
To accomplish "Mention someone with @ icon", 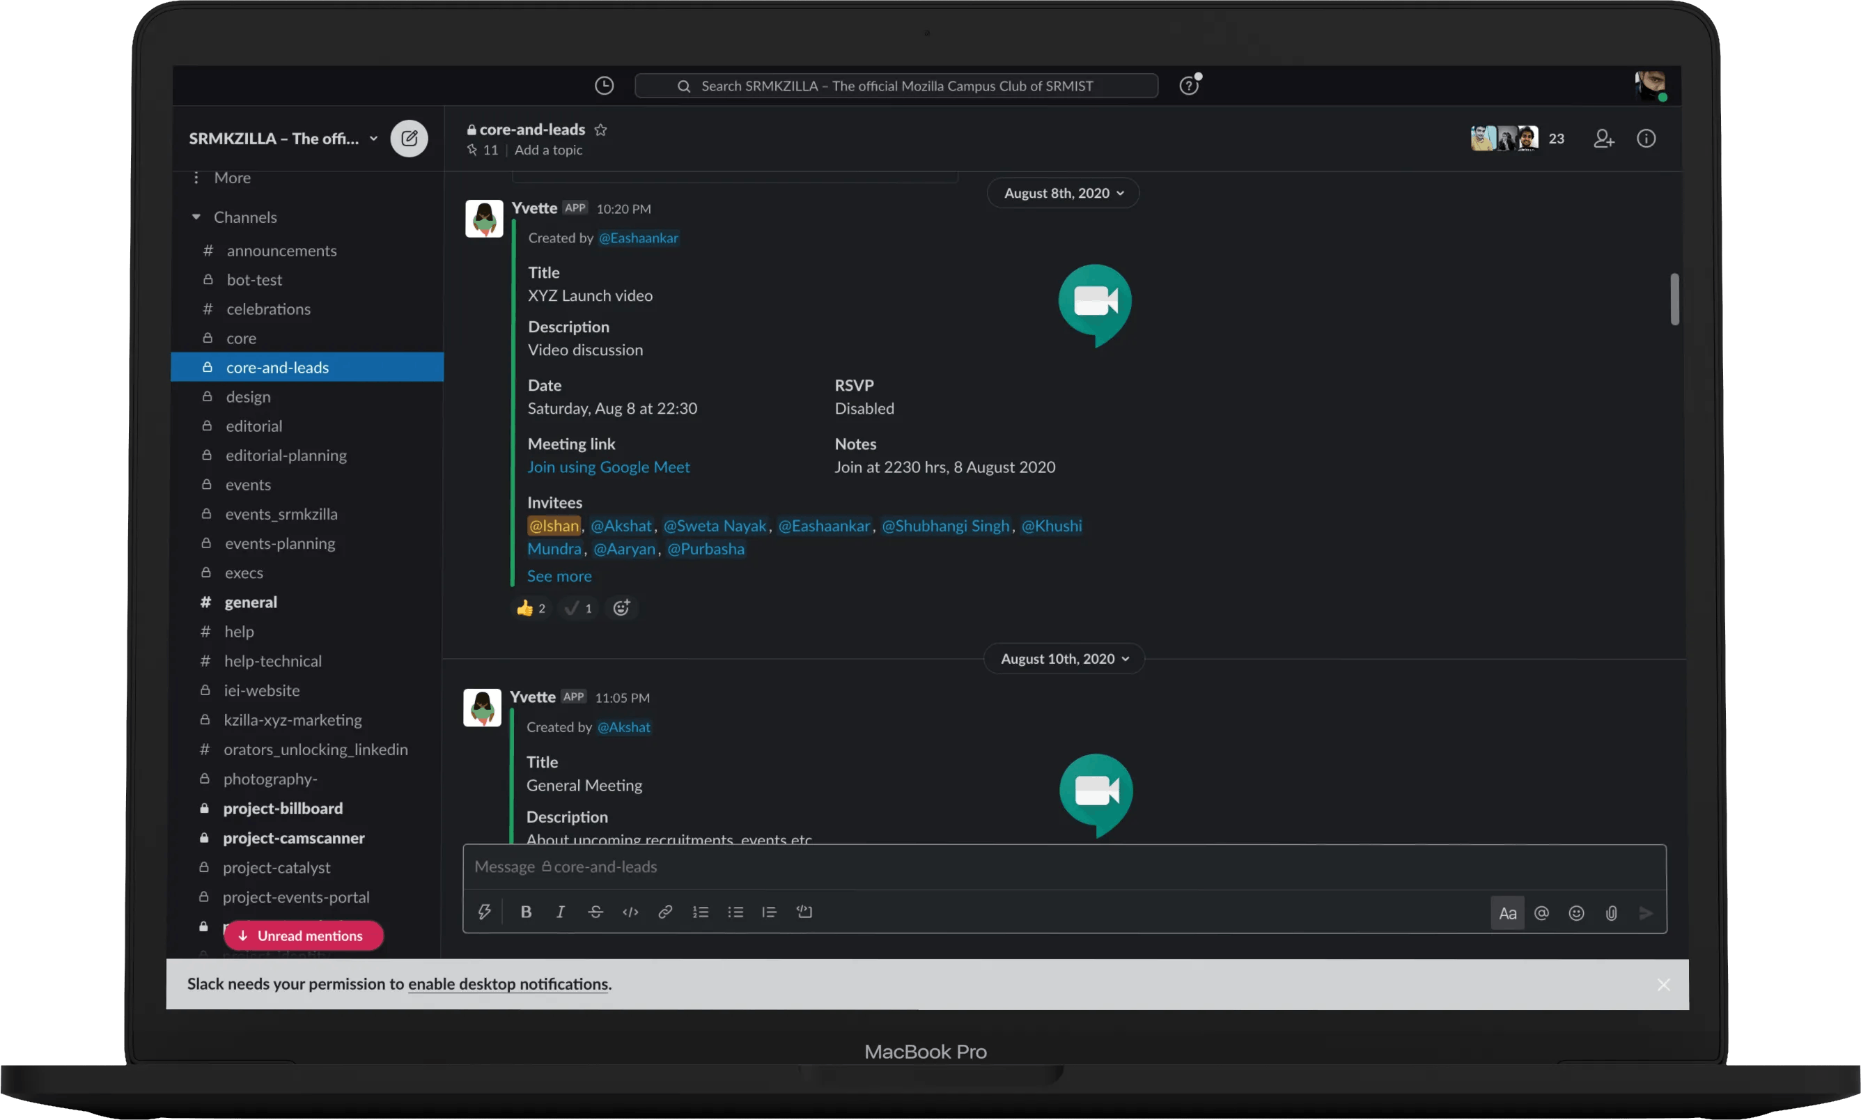I will tap(1542, 913).
